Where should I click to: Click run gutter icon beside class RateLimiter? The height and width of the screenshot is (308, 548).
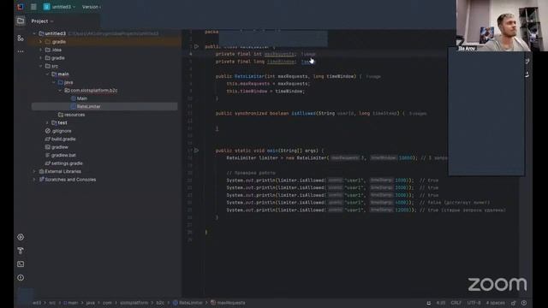[196, 46]
